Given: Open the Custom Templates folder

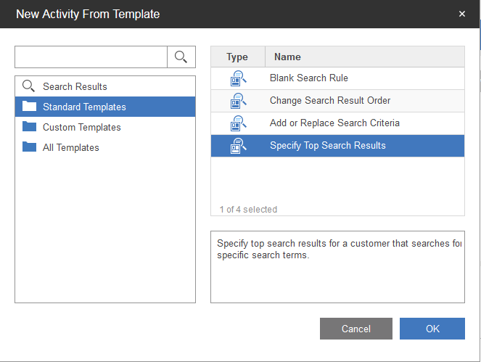Looking at the screenshot, I should tap(81, 127).
